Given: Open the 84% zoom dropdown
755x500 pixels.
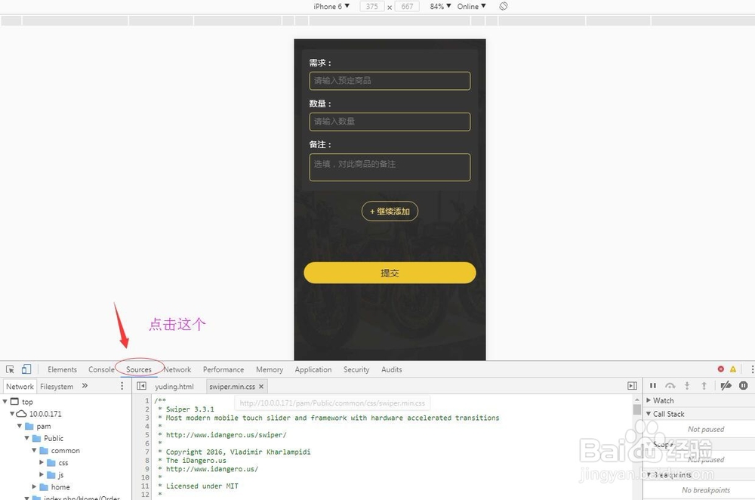Looking at the screenshot, I should click(441, 6).
